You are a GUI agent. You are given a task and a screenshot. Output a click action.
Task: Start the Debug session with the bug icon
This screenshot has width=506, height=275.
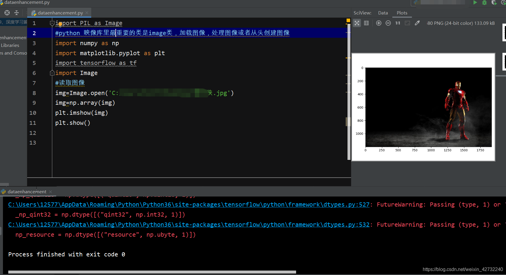pos(484,3)
